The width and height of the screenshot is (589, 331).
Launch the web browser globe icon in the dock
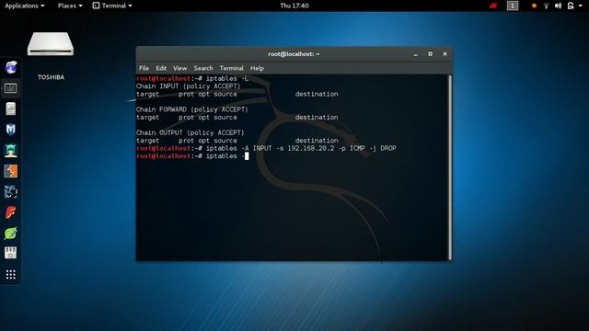point(11,67)
